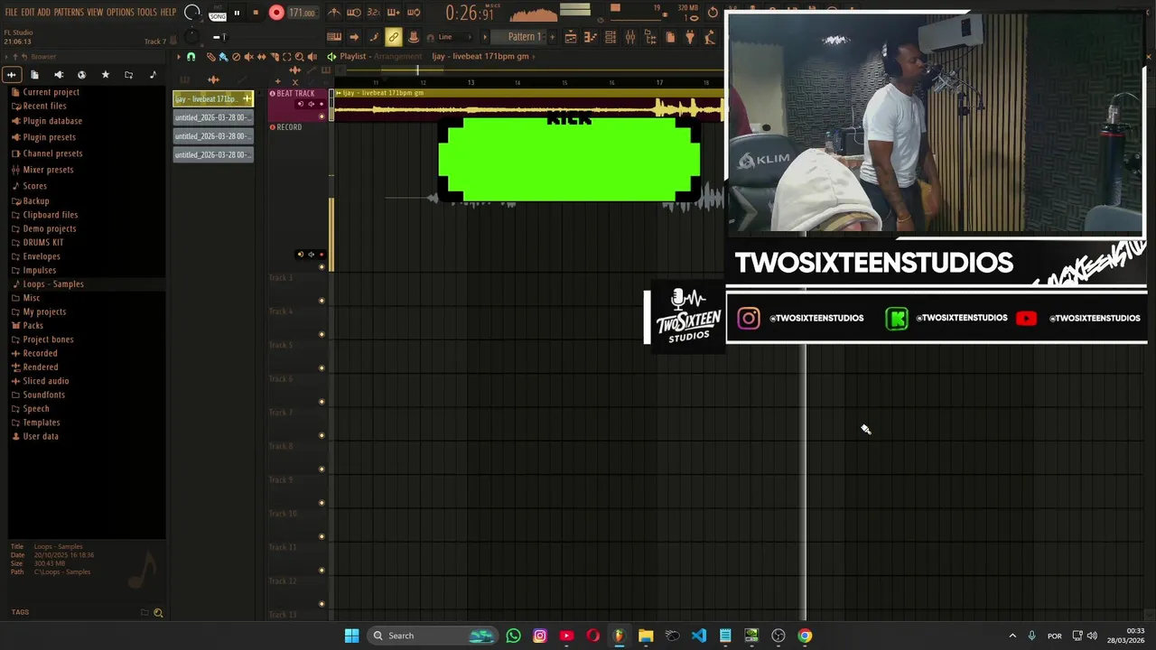Viewport: 1156px width, 650px height.
Task: Toggle the highlighted link snap icon
Action: pyautogui.click(x=393, y=37)
